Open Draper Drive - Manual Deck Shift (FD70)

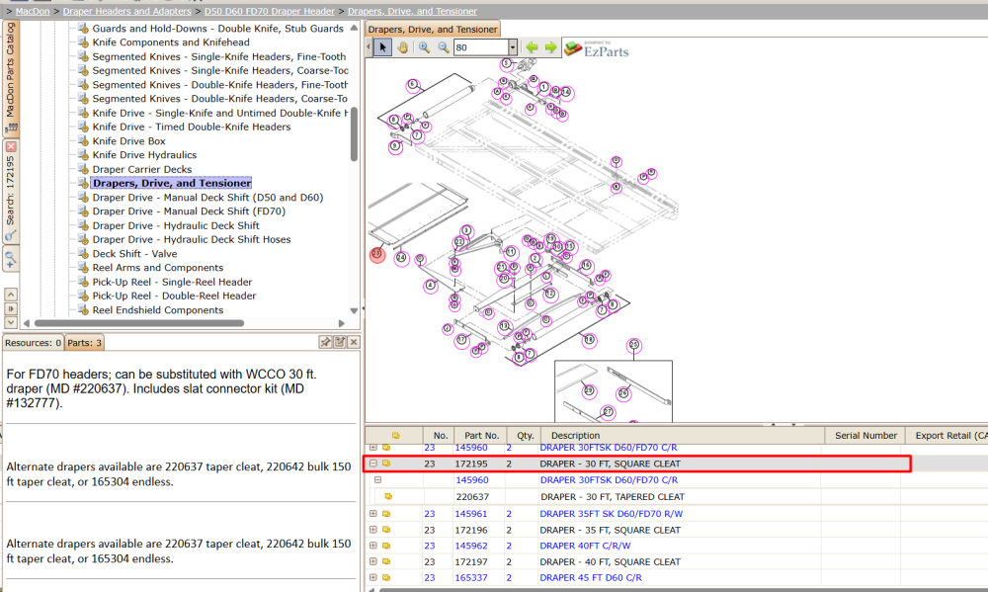click(x=189, y=211)
